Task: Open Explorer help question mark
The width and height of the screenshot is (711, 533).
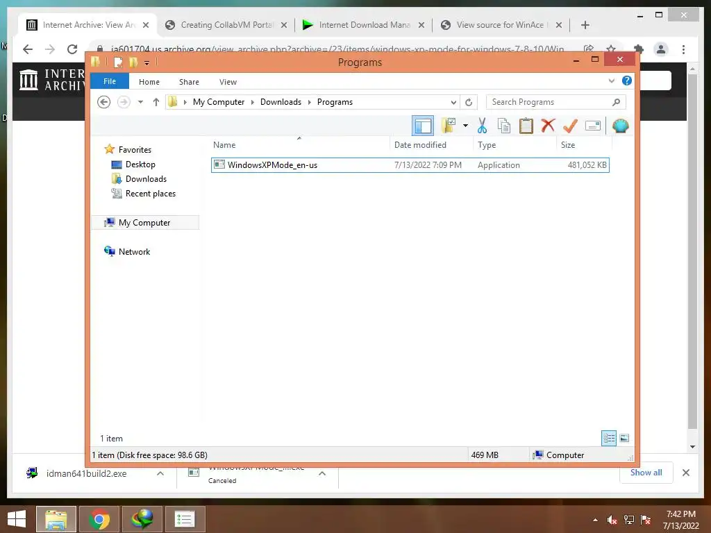Action: pyautogui.click(x=627, y=81)
